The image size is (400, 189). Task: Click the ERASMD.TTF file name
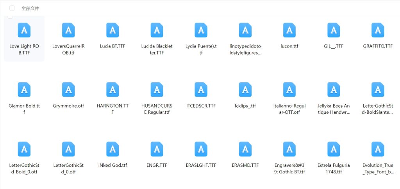[x=245, y=165]
